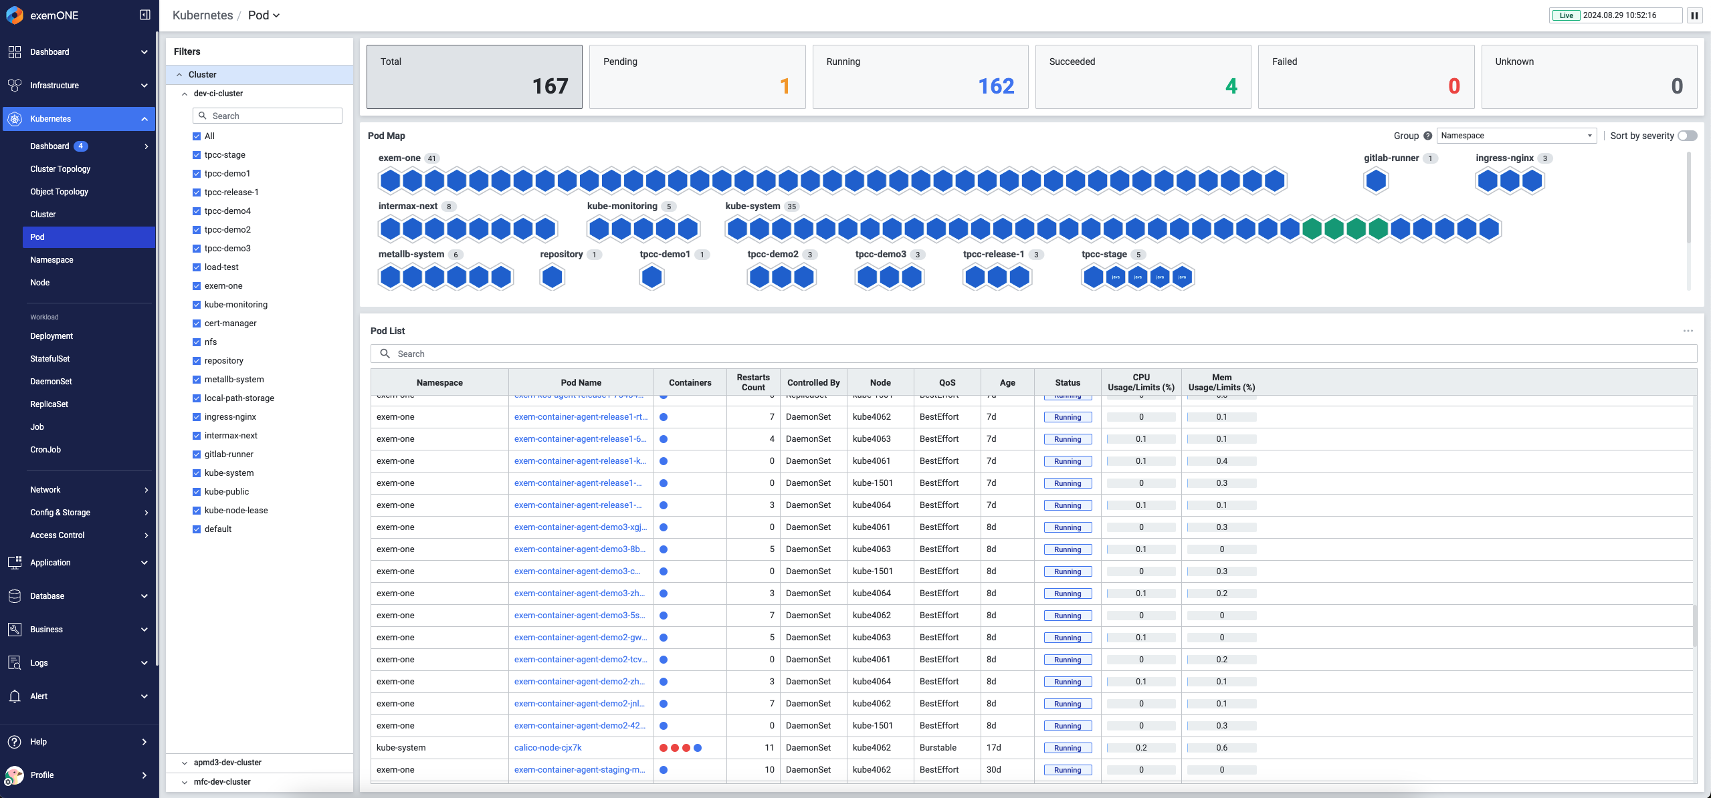Open the Deployment workload menu item
The width and height of the screenshot is (1711, 798).
[x=52, y=336]
